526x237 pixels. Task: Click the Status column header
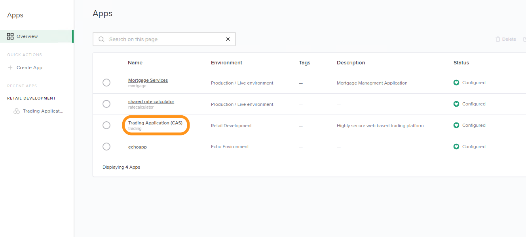pos(461,62)
